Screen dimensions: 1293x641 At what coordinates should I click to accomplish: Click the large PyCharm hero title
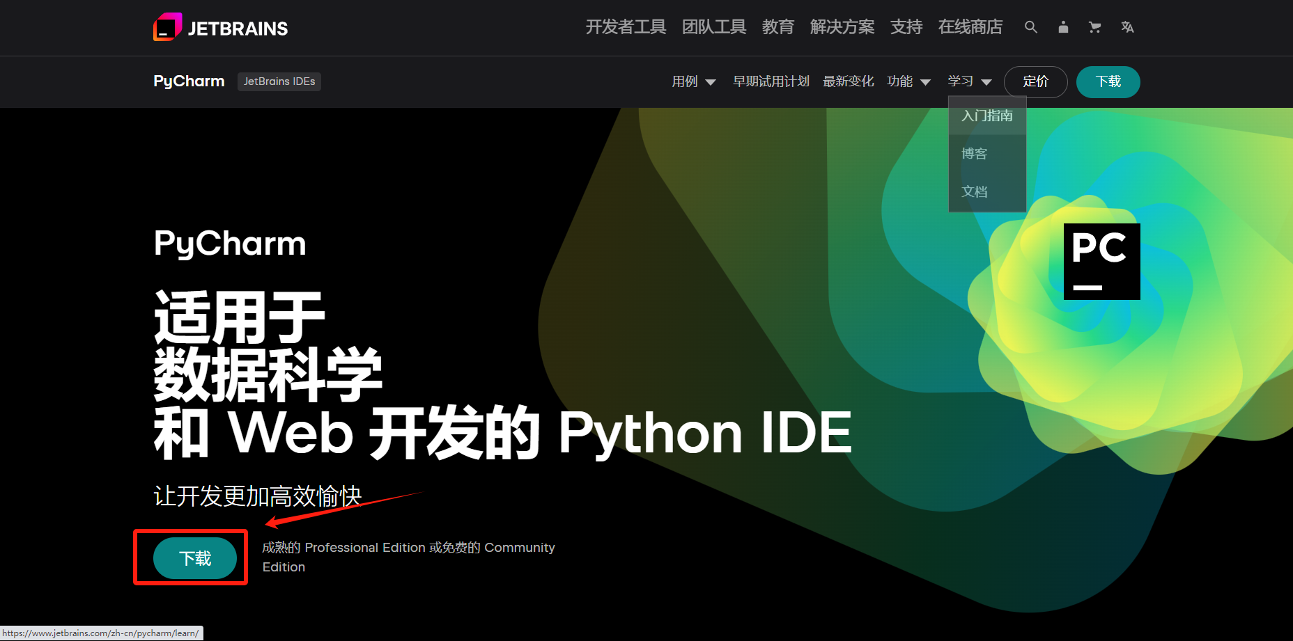click(230, 244)
